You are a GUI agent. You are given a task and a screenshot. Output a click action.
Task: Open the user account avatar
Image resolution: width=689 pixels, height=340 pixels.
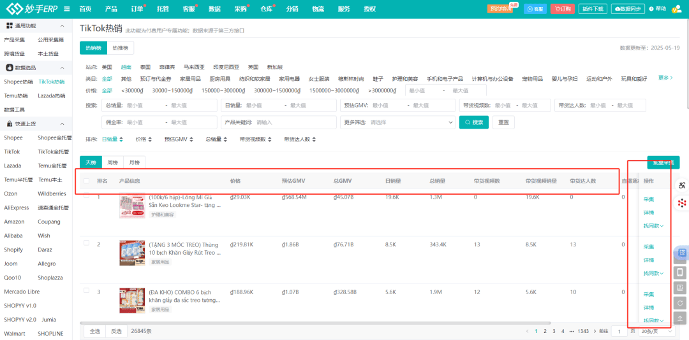(x=677, y=9)
